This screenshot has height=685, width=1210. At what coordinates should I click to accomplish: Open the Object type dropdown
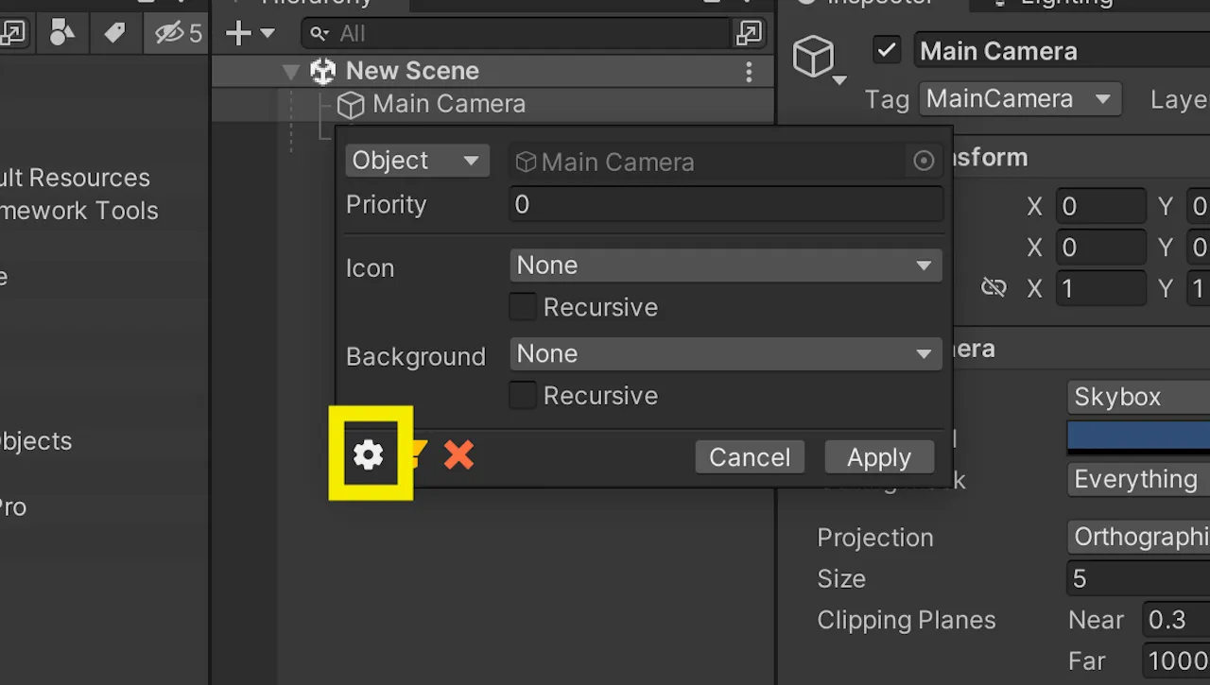click(417, 161)
